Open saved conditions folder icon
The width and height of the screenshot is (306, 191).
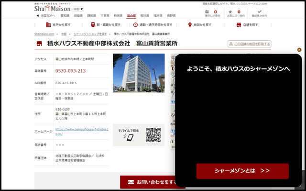click(207, 11)
